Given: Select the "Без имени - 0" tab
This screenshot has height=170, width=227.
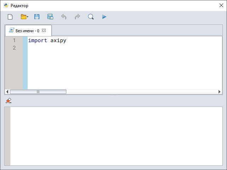Looking at the screenshot, I should point(27,31).
